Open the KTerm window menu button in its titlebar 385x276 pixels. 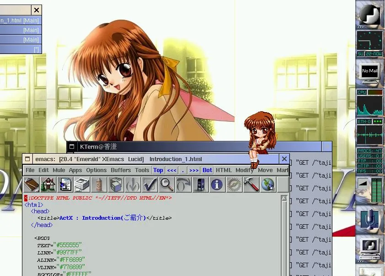point(72,146)
